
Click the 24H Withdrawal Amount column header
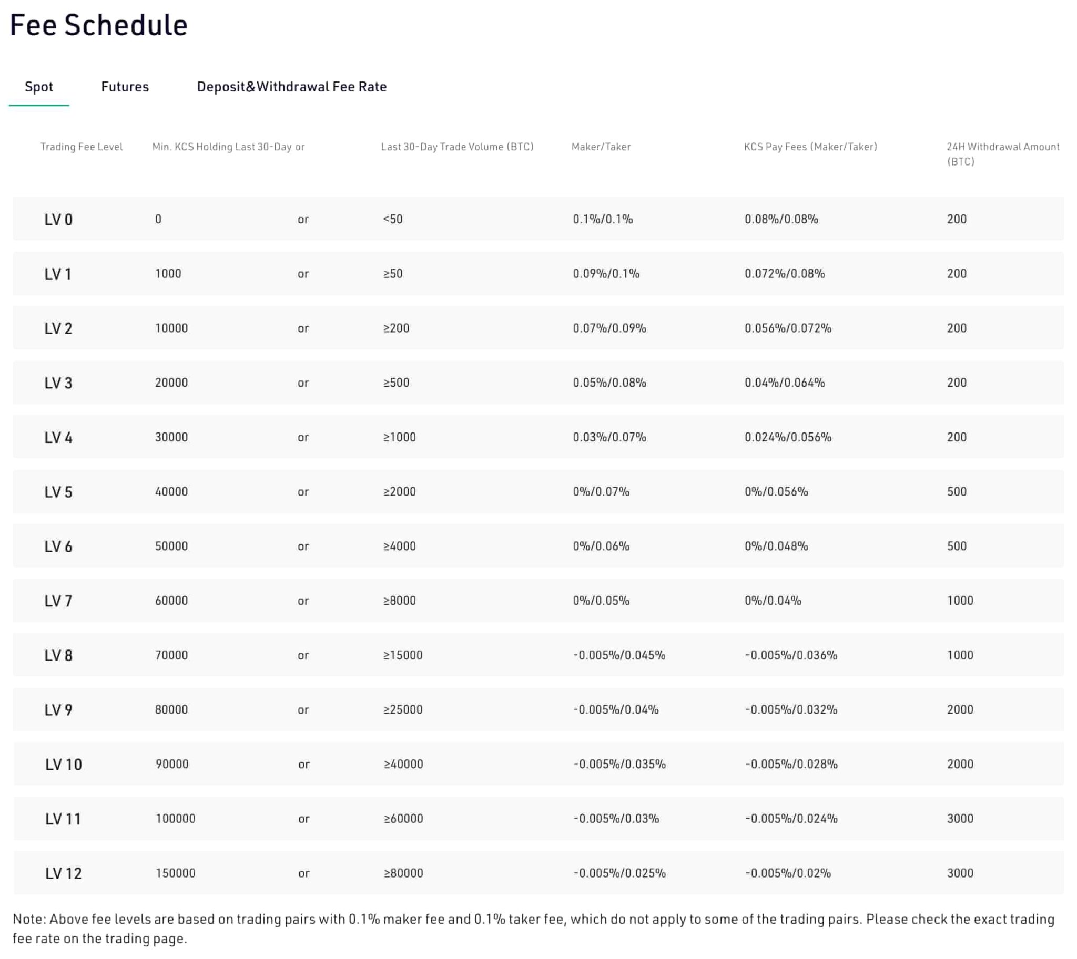[x=1002, y=153]
